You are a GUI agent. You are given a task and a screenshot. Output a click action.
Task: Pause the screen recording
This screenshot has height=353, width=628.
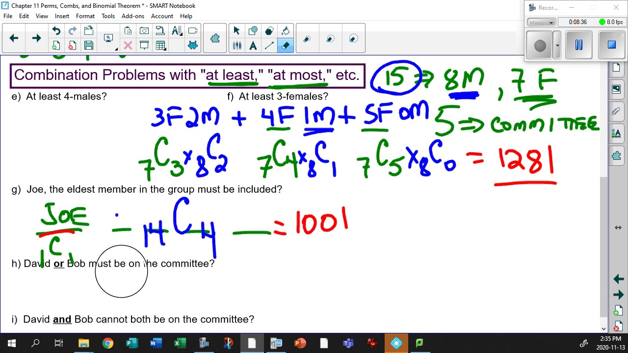pyautogui.click(x=579, y=45)
